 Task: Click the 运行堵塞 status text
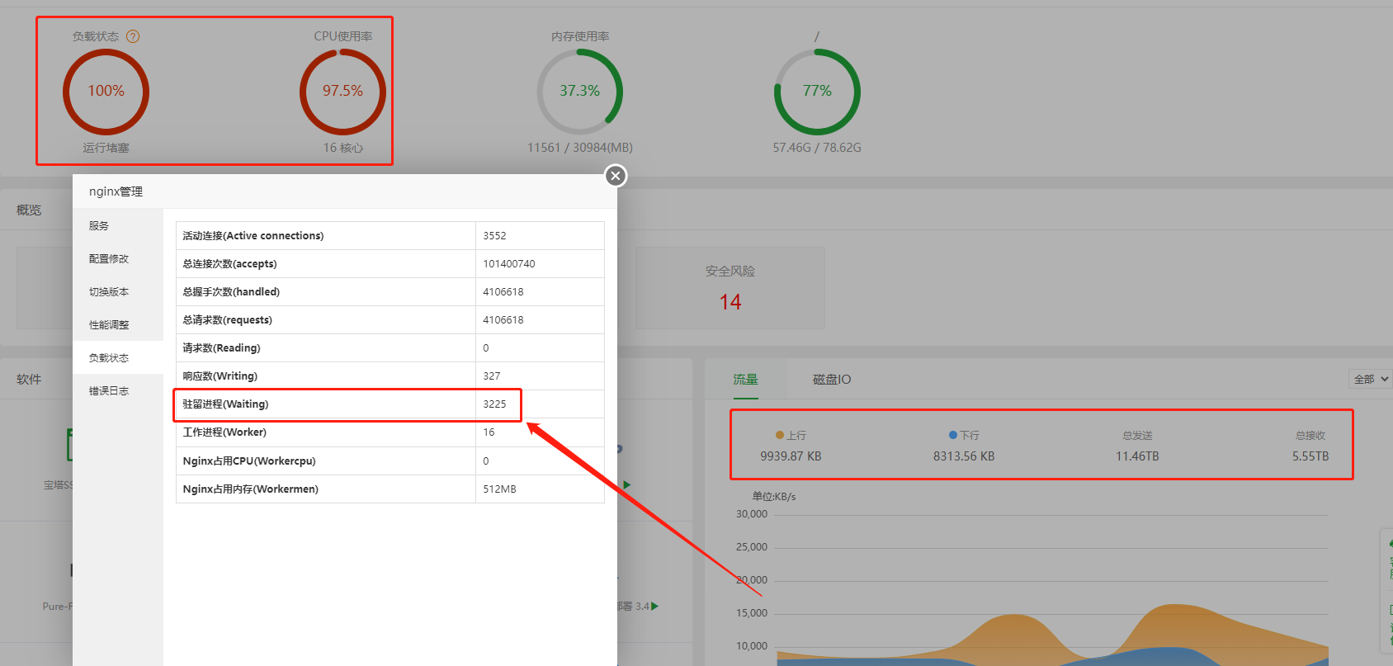[106, 148]
